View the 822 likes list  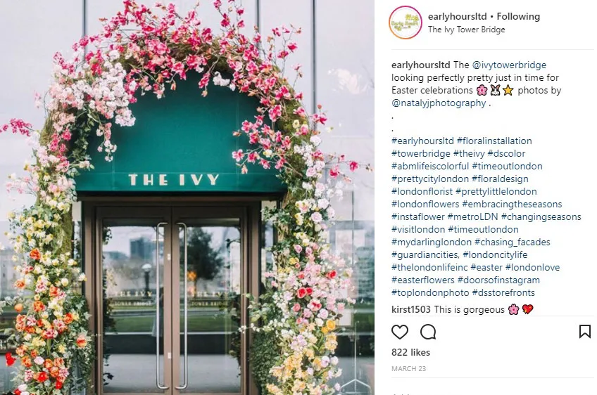[410, 352]
